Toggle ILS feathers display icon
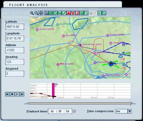The height and width of the screenshot is (121, 143). click(x=64, y=13)
